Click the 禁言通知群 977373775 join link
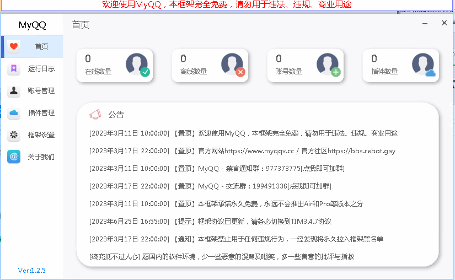This screenshot has width=455, height=280. click(217, 169)
